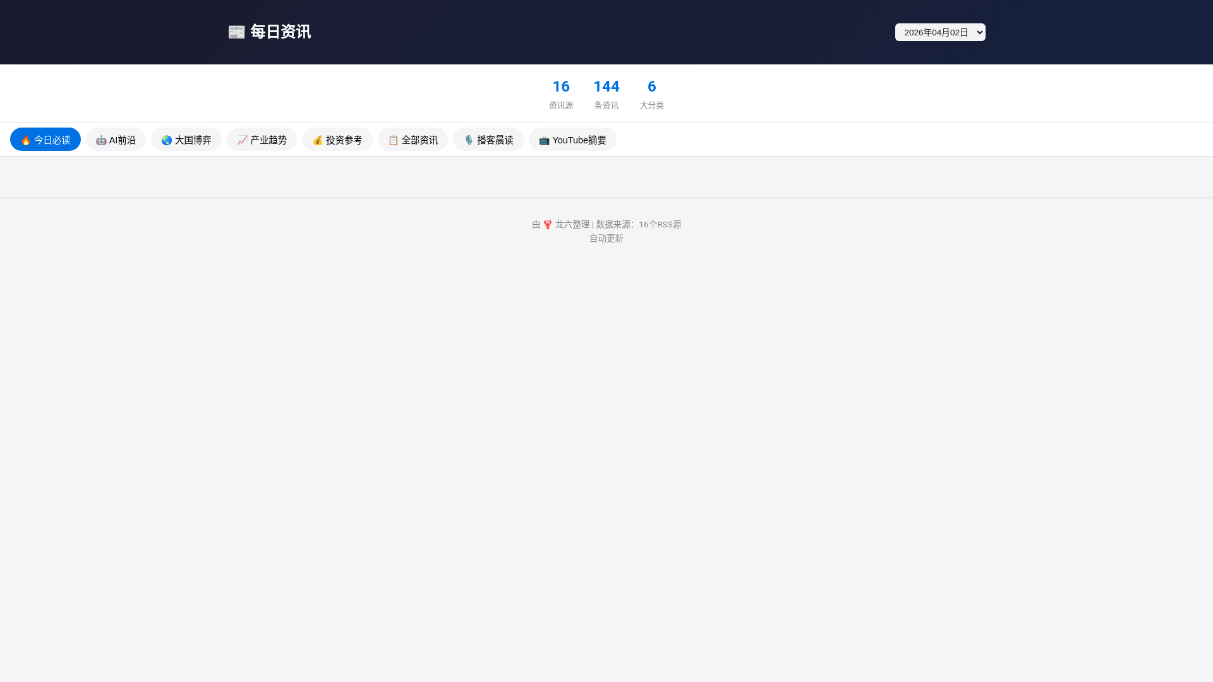Open the 大国博弈 tab
This screenshot has height=682, width=1213.
[x=186, y=140]
